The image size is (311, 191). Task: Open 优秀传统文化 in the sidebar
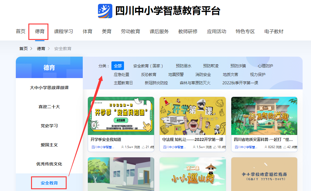pyautogui.click(x=49, y=164)
